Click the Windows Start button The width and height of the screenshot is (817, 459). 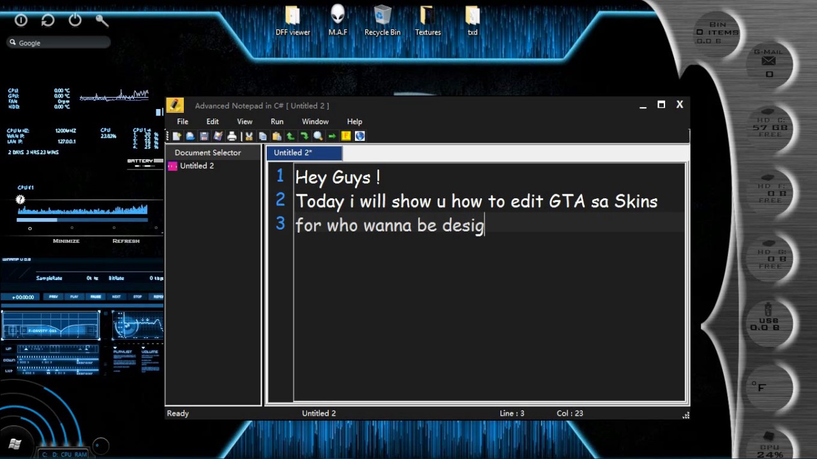[x=15, y=444]
